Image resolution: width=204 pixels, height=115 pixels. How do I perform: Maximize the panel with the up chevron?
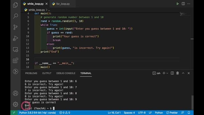point(183,73)
